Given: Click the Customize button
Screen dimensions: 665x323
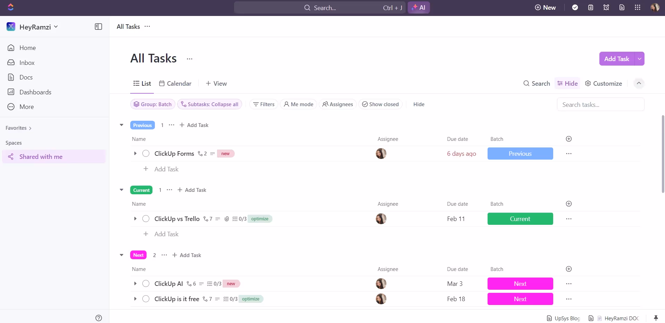Looking at the screenshot, I should pyautogui.click(x=603, y=84).
